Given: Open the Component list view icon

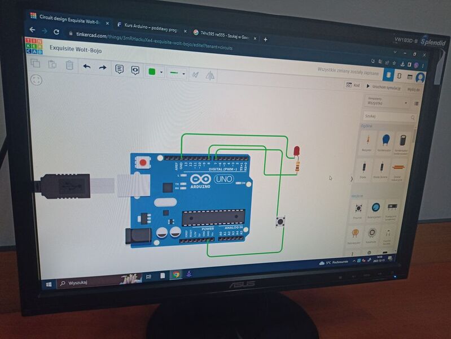Looking at the screenshot, I should 410,77.
